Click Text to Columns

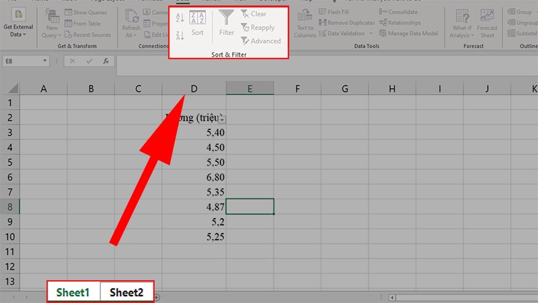pos(305,24)
